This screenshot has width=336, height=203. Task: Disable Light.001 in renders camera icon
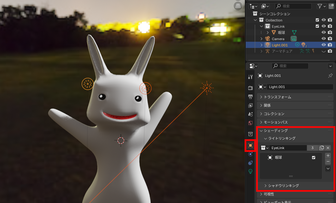330,45
